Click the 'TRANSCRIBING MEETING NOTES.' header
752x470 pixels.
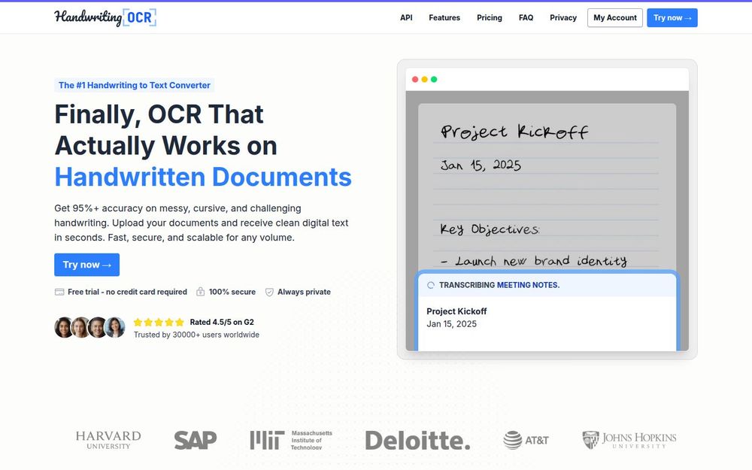point(499,285)
